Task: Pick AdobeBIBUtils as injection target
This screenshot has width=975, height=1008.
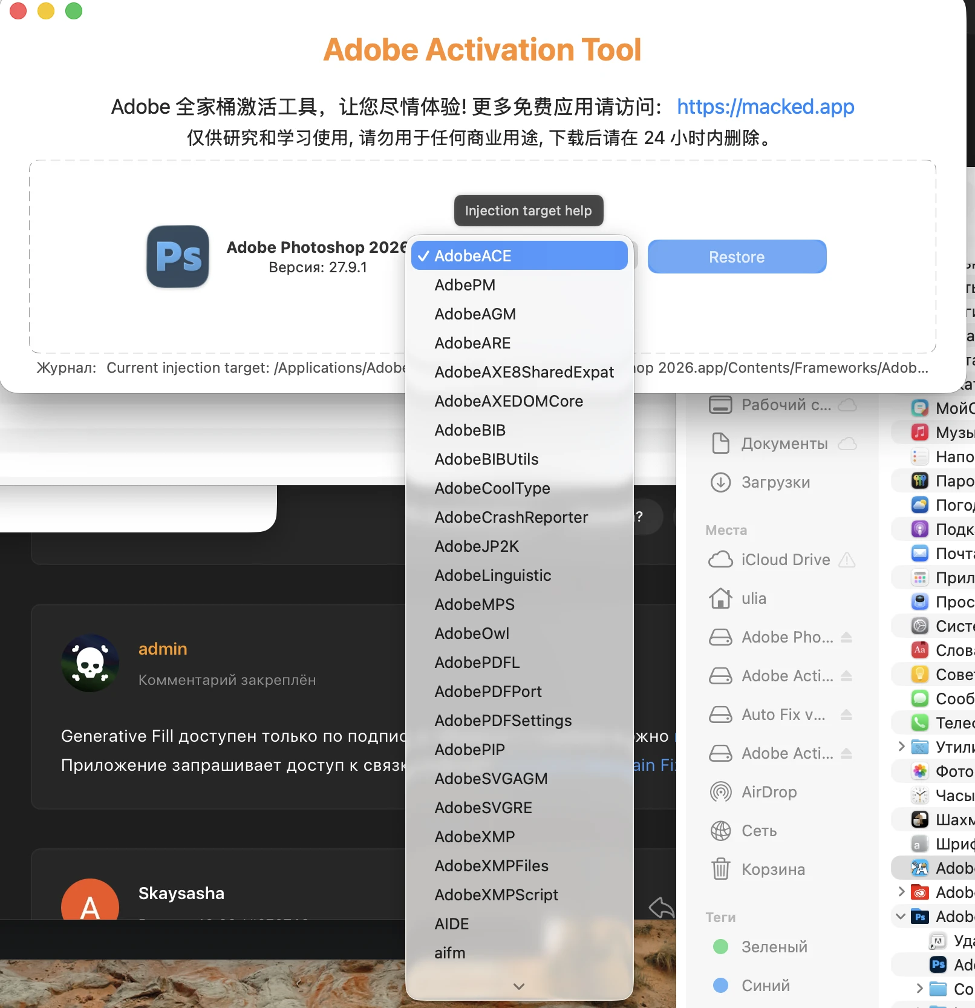Action: 520,459
